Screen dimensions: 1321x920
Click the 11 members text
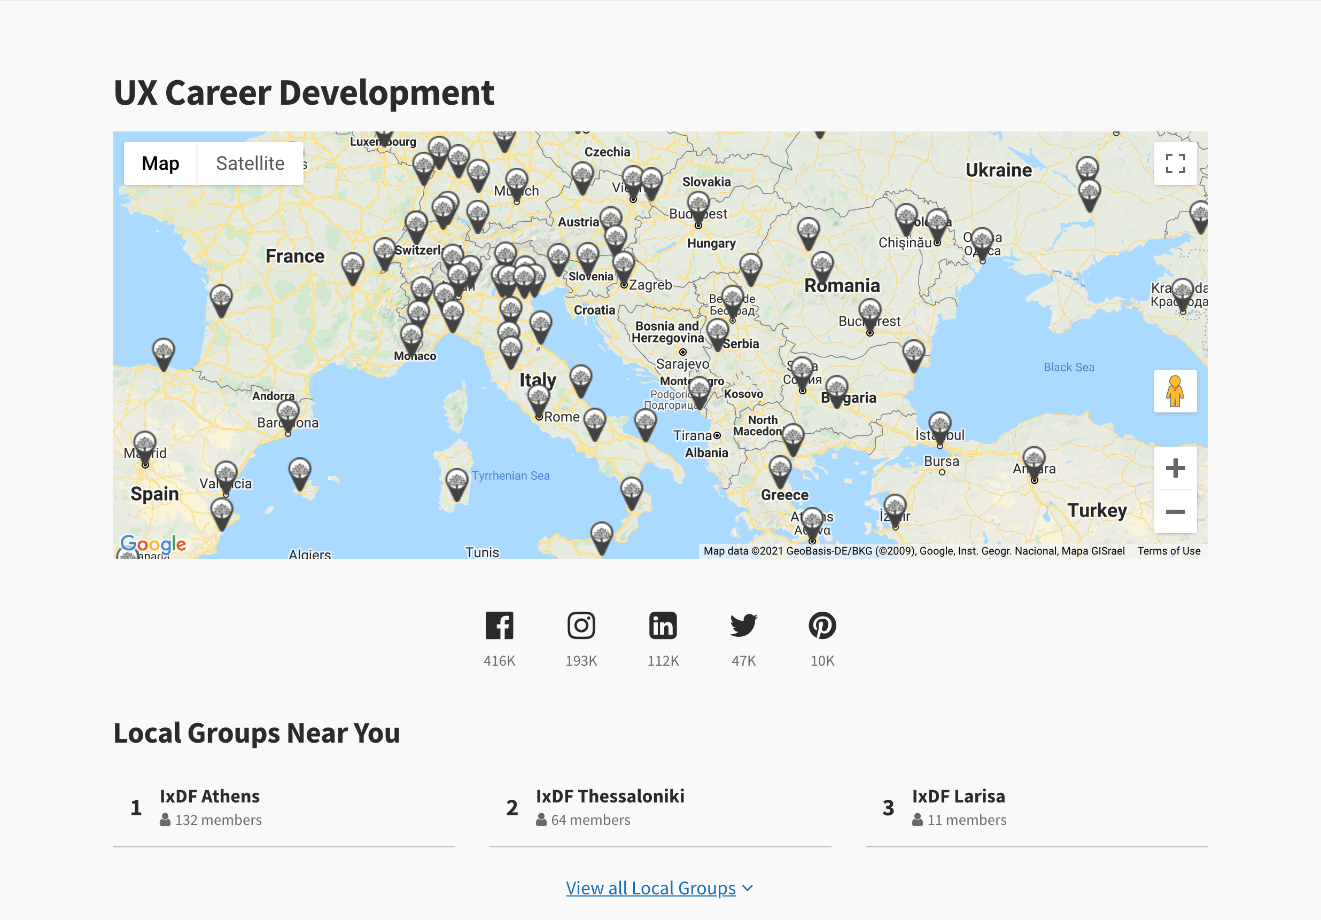pyautogui.click(x=967, y=820)
